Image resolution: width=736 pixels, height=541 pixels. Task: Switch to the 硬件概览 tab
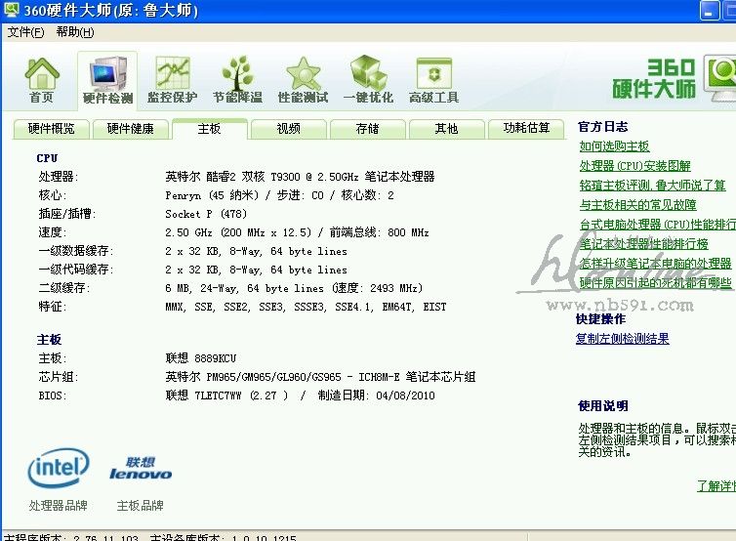click(51, 129)
